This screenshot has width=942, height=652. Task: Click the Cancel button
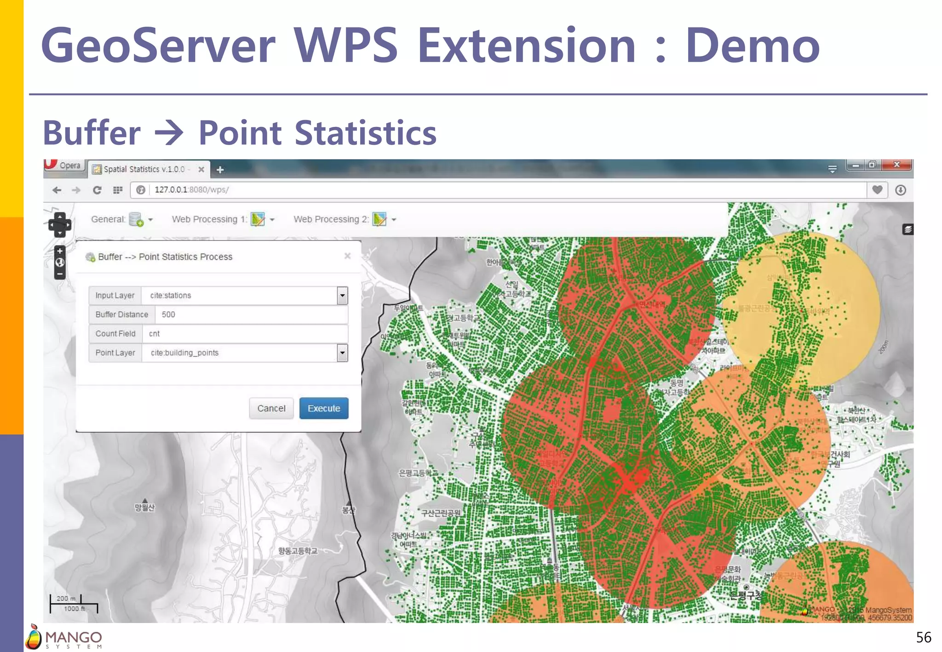(x=271, y=408)
